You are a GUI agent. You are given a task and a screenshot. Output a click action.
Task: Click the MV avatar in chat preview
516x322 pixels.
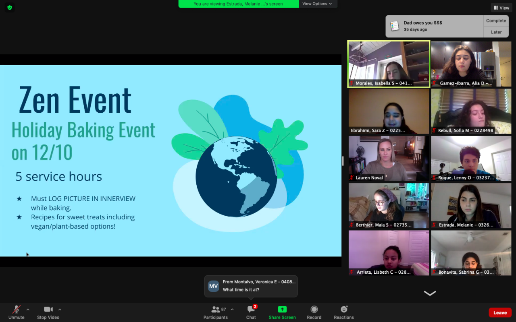(214, 286)
